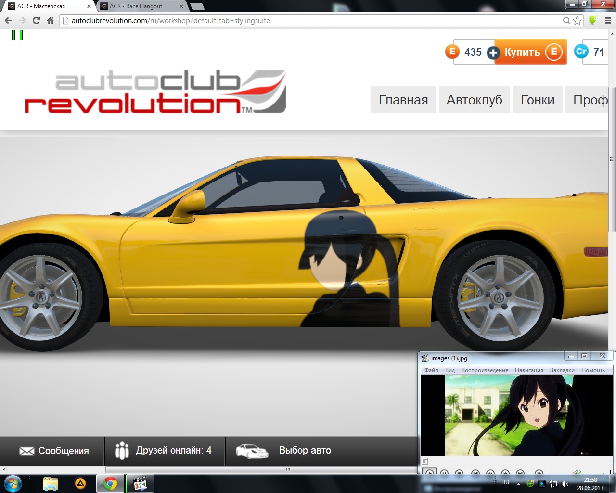Close the ACR - Мастерская tab
This screenshot has height=493, width=616.
pos(89,6)
